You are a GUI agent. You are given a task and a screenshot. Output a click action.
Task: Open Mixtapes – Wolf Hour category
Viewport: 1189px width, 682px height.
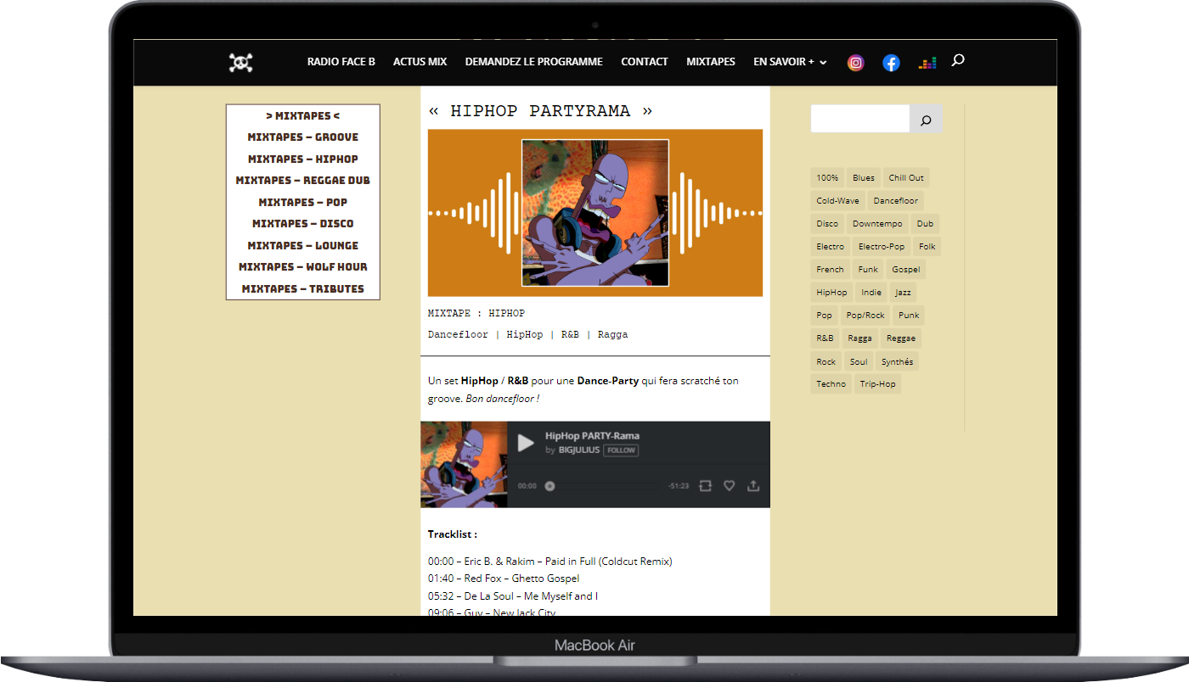pyautogui.click(x=303, y=267)
